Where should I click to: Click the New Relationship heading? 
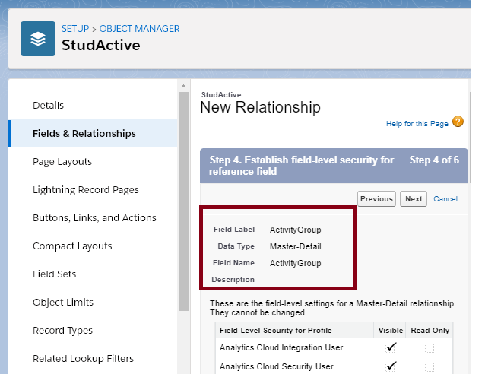pyautogui.click(x=260, y=107)
